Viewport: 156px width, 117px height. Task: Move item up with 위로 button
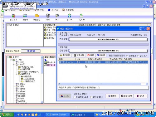click(91, 55)
